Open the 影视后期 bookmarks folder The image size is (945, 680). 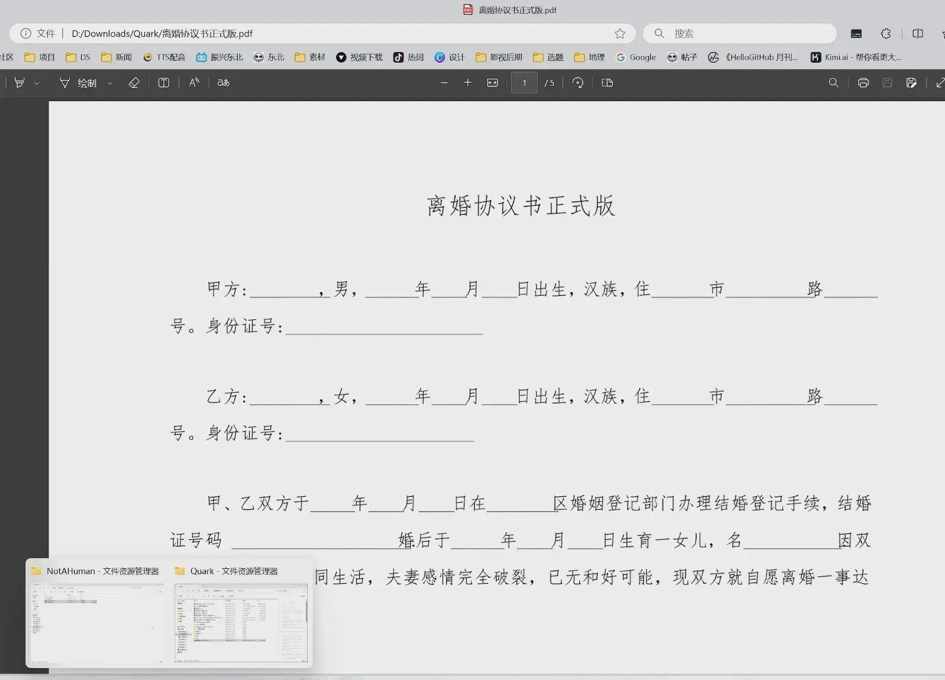coord(499,57)
